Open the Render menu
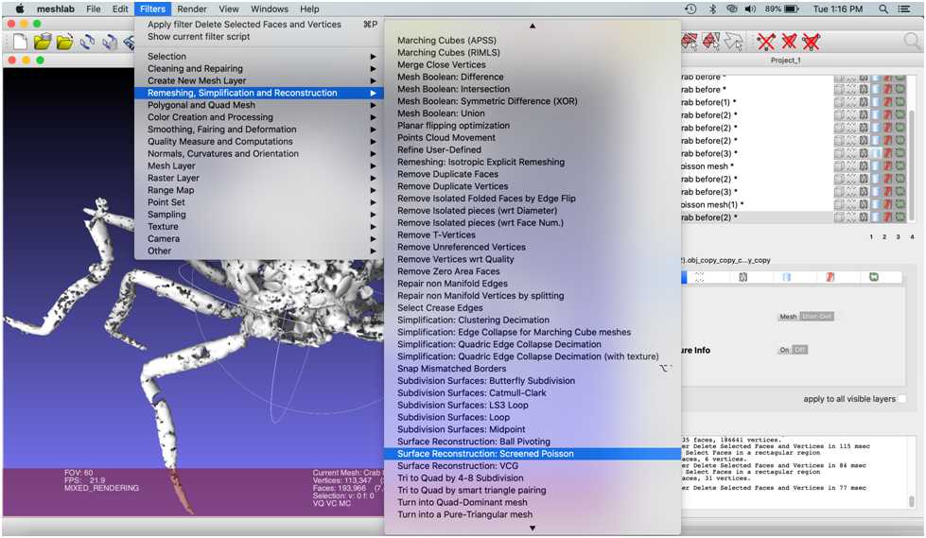926x538 pixels. (192, 9)
